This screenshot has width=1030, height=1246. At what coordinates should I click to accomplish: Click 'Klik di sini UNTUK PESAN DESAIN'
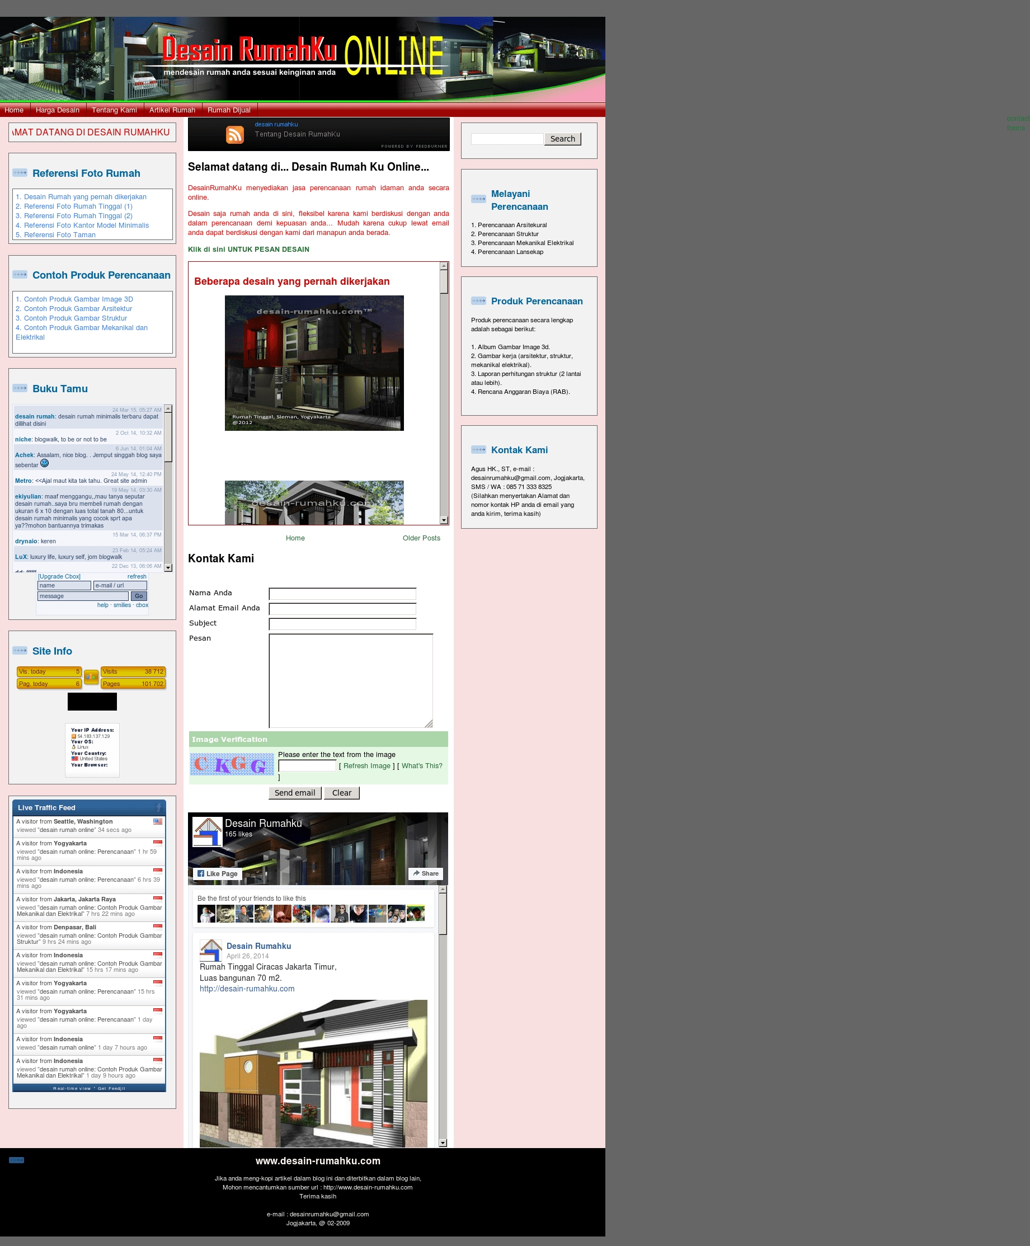(x=248, y=250)
